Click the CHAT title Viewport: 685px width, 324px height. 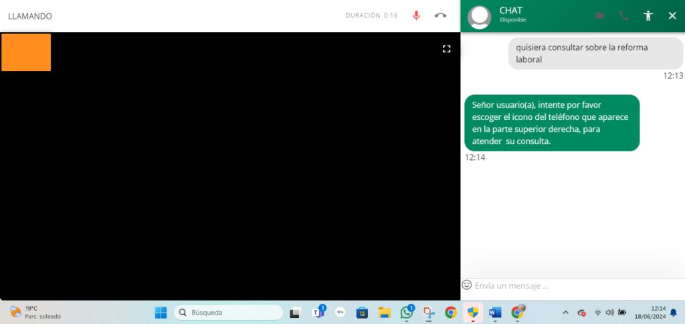[510, 11]
